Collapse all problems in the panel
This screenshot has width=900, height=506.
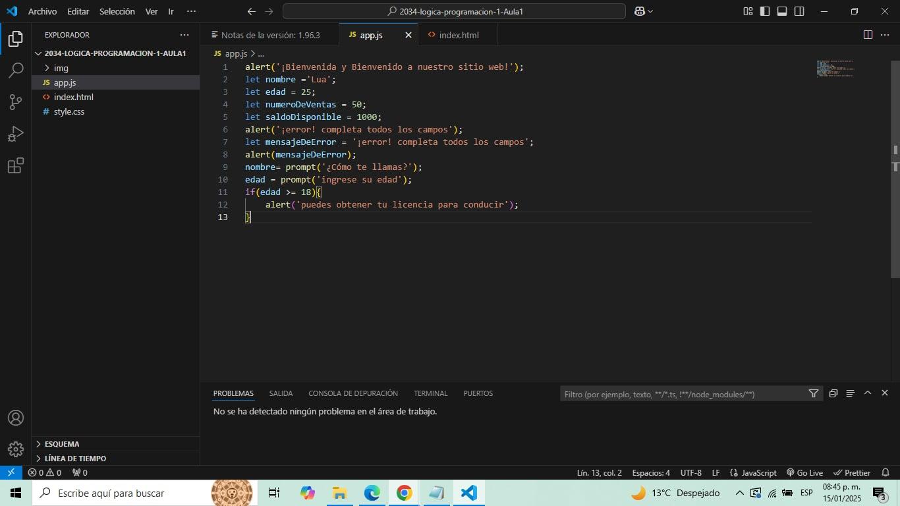[x=833, y=393]
